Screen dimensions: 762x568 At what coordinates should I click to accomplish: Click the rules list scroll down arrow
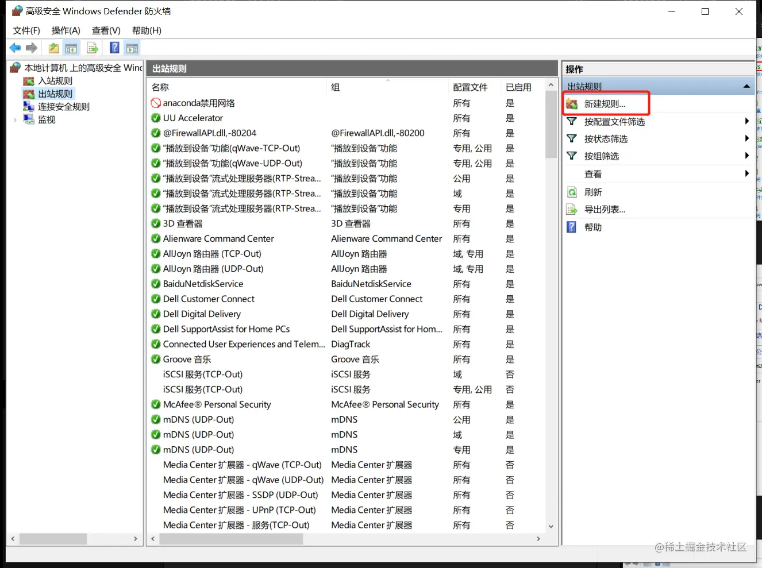551,526
